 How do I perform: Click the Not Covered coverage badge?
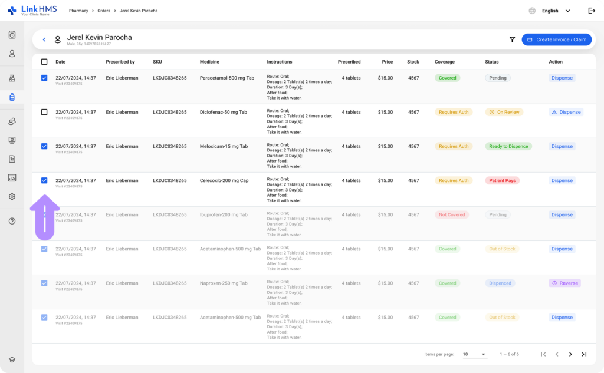(x=452, y=215)
